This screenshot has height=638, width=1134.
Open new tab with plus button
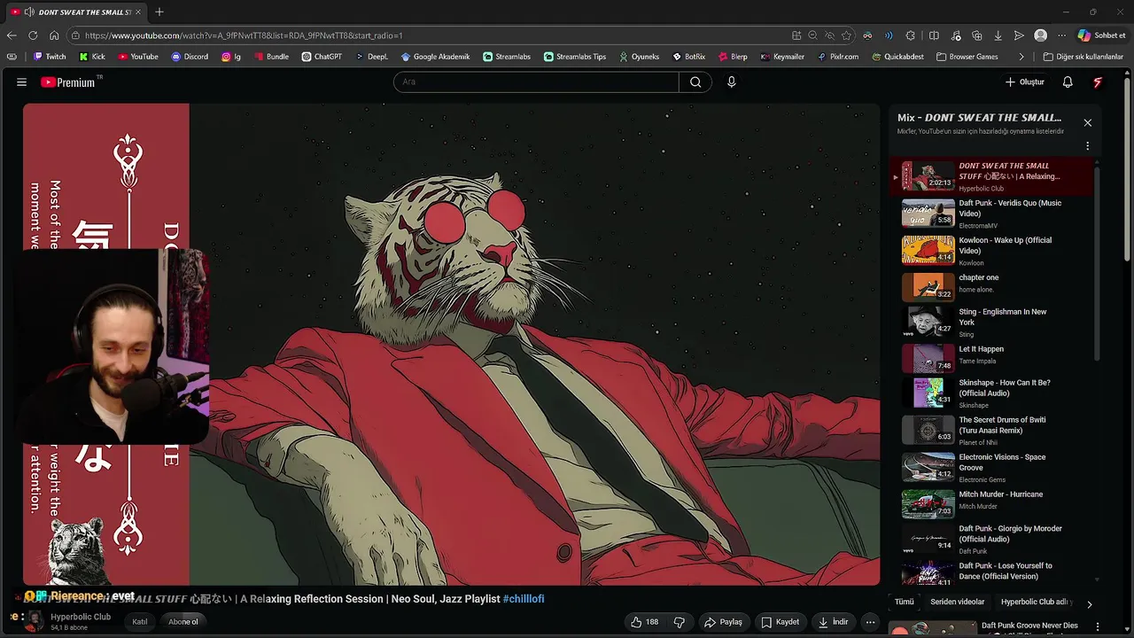click(x=159, y=12)
